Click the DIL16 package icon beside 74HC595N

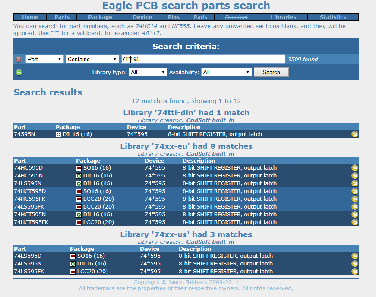point(79,175)
